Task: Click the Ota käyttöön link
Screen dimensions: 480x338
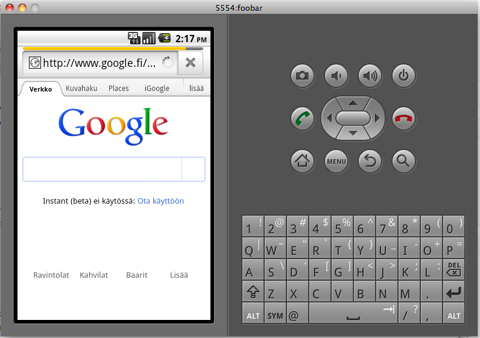Action: pos(161,201)
